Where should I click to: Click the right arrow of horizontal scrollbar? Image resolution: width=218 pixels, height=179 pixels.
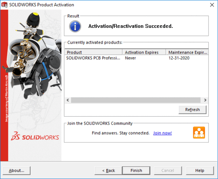click(x=205, y=100)
